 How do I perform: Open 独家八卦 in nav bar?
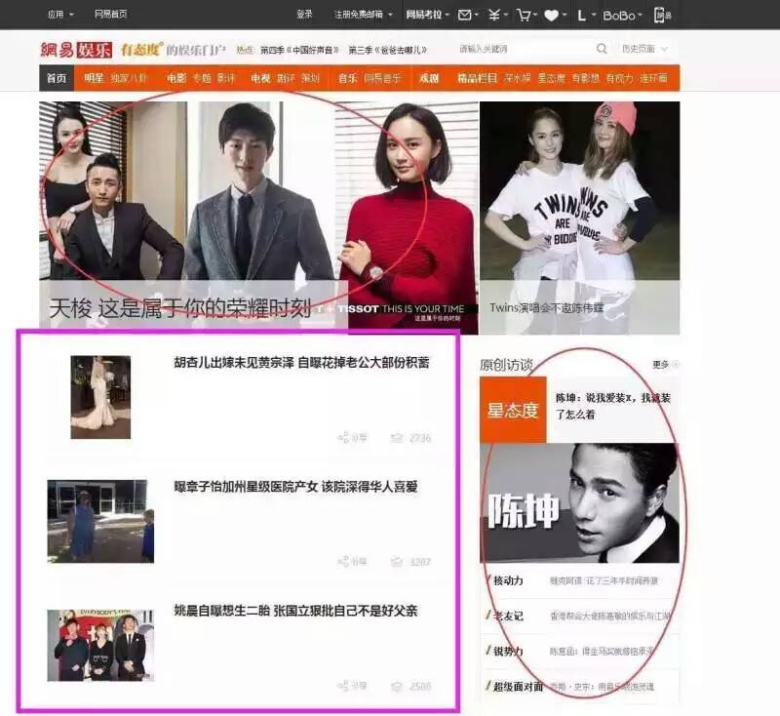click(x=129, y=78)
